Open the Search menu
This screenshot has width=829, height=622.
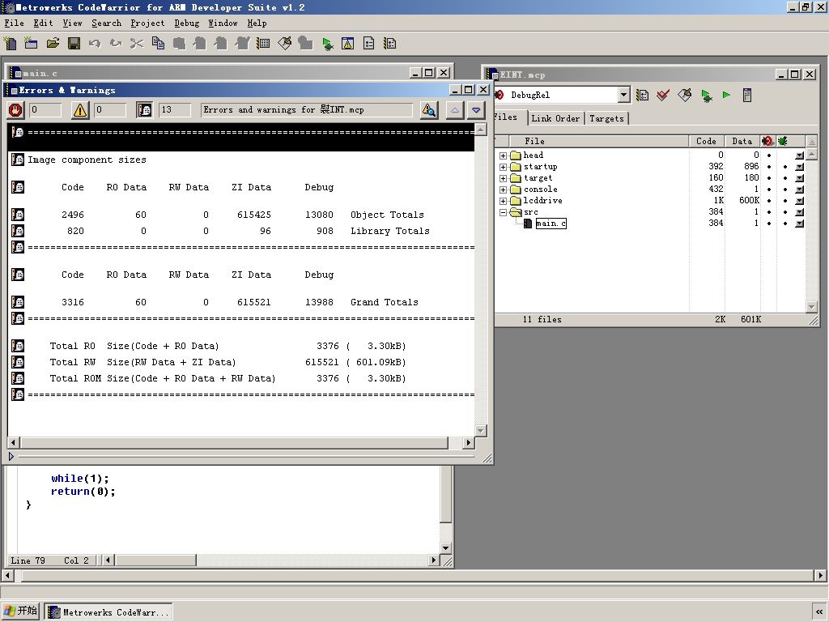[x=106, y=23]
